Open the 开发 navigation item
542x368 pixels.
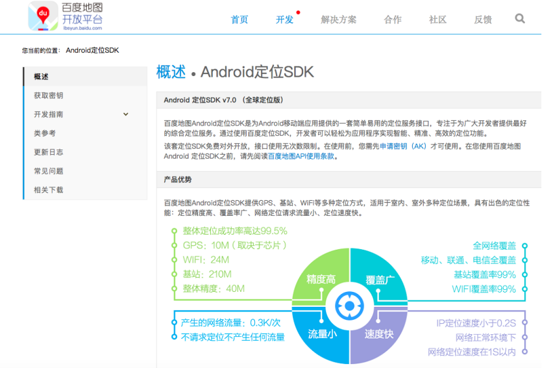(x=284, y=20)
